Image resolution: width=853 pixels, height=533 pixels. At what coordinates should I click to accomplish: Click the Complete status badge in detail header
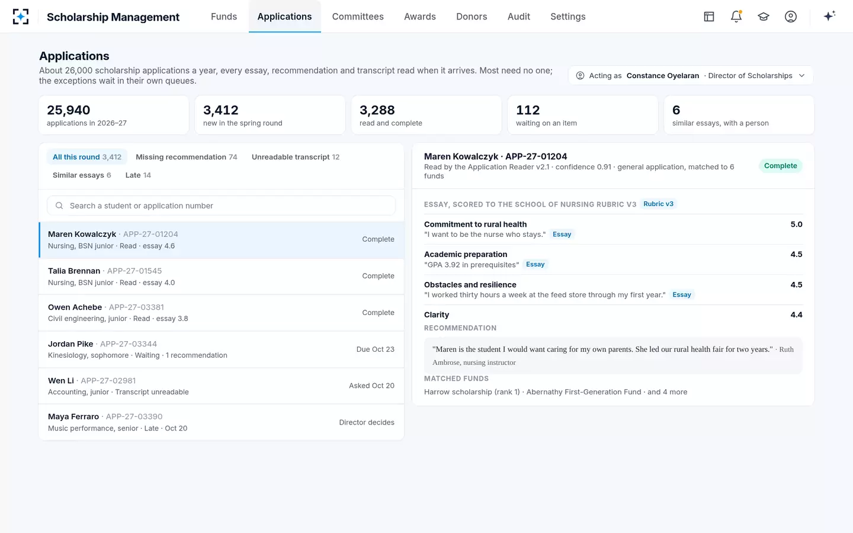pos(780,166)
